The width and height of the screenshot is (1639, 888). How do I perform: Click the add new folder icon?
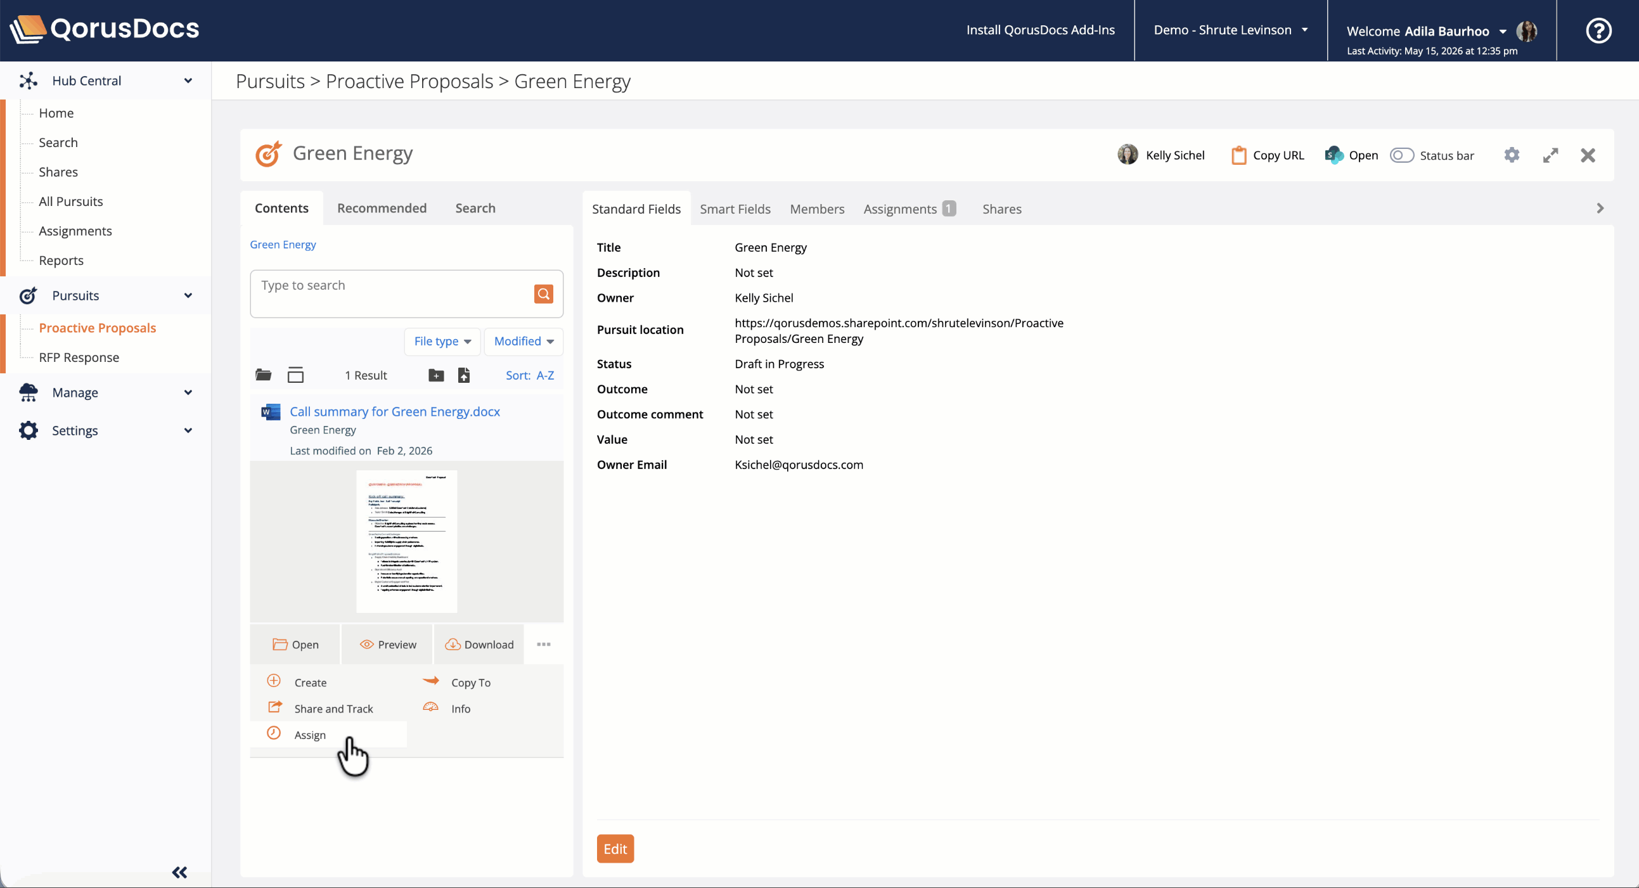click(436, 375)
